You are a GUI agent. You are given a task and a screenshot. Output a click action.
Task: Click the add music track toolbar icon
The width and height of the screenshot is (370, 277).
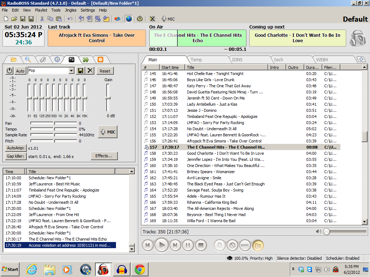click(x=81, y=19)
